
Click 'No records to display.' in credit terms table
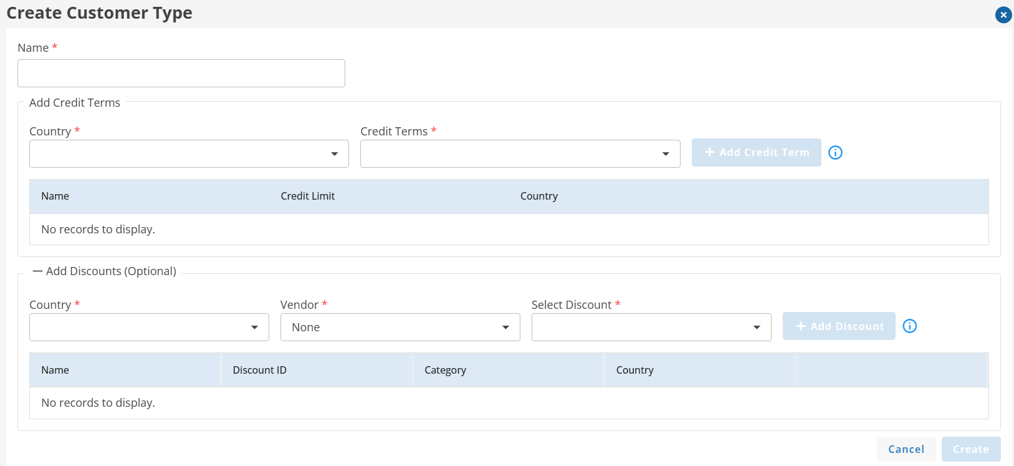[x=98, y=229]
